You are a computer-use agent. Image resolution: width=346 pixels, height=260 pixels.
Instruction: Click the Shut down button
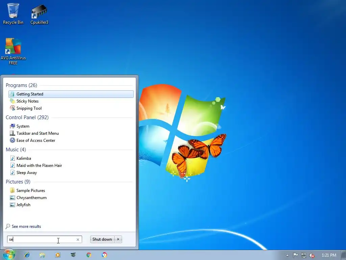102,239
